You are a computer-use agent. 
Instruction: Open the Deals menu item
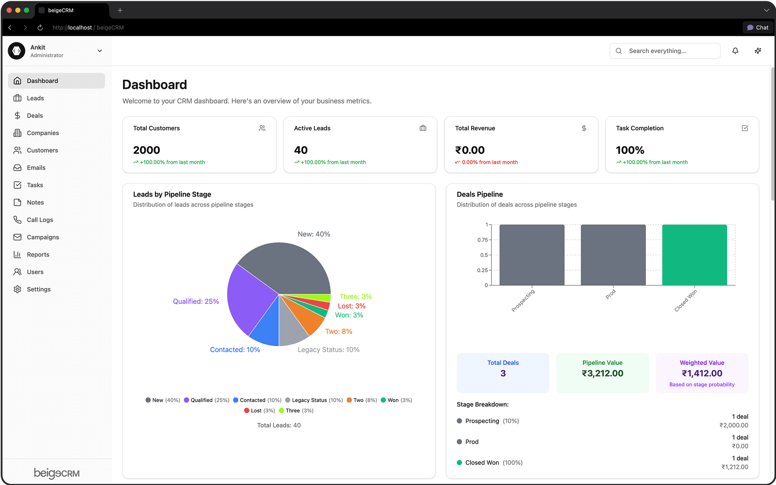(57, 116)
